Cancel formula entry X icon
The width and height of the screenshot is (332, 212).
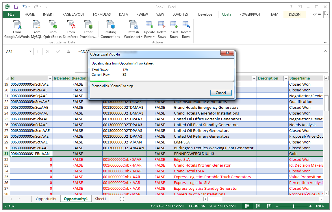[48, 51]
